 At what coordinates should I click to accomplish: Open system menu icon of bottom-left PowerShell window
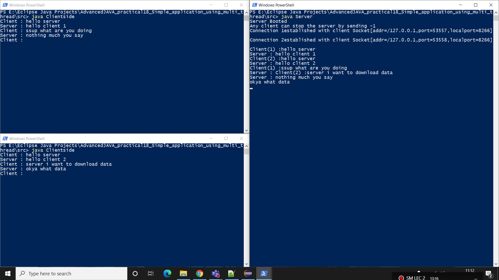point(5,138)
